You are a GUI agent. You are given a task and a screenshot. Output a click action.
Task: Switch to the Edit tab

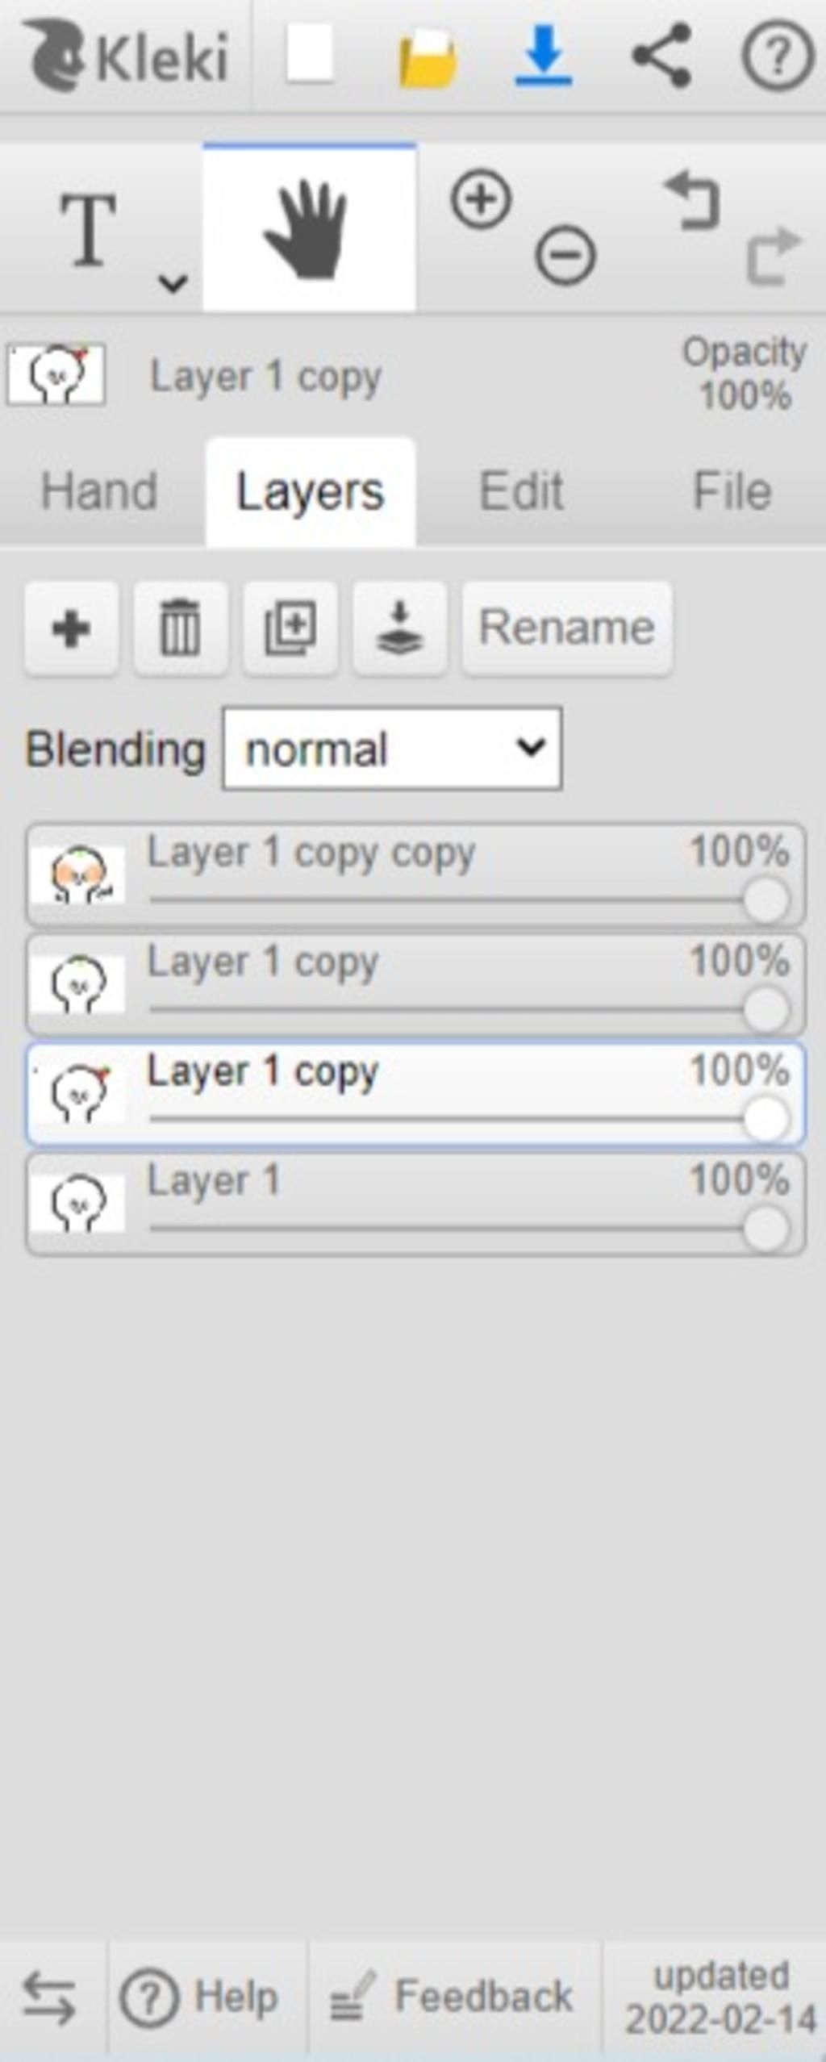pos(521,490)
